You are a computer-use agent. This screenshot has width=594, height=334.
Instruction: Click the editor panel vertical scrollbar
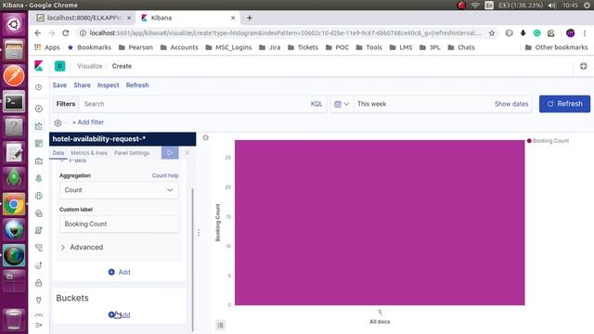click(192, 260)
